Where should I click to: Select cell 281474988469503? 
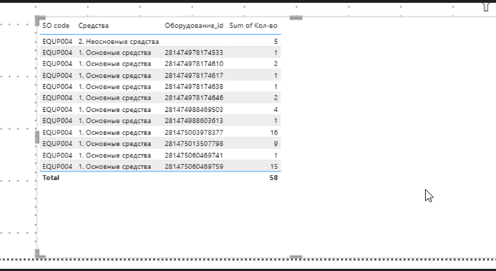193,110
